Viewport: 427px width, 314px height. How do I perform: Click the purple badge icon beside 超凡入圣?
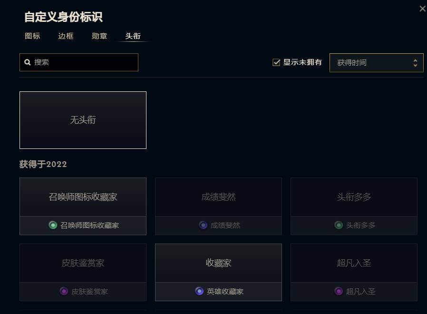tap(339, 291)
